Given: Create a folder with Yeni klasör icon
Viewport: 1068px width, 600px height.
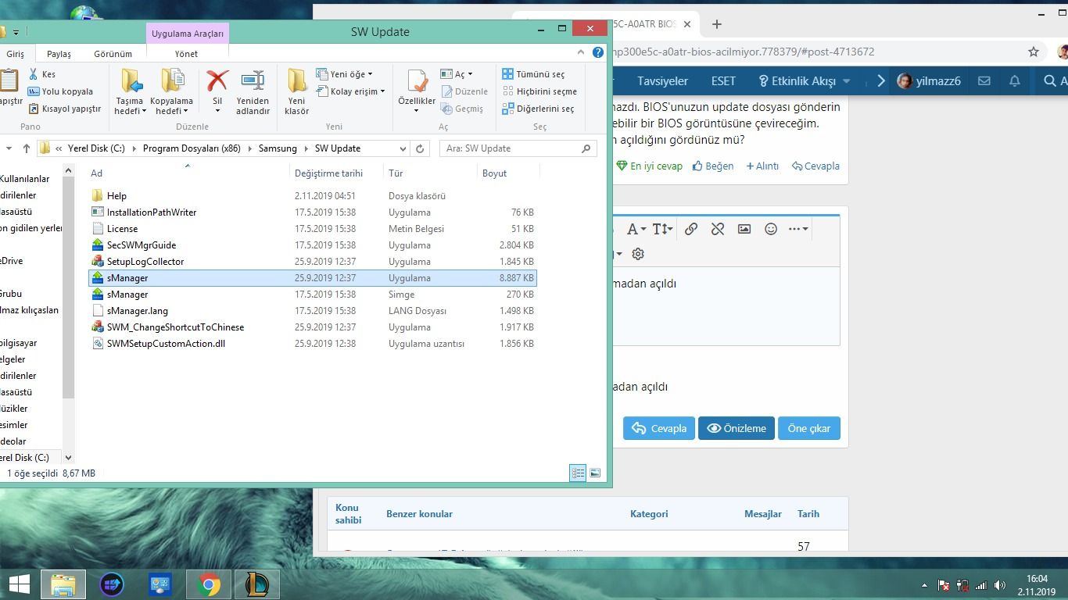Looking at the screenshot, I should click(x=296, y=81).
